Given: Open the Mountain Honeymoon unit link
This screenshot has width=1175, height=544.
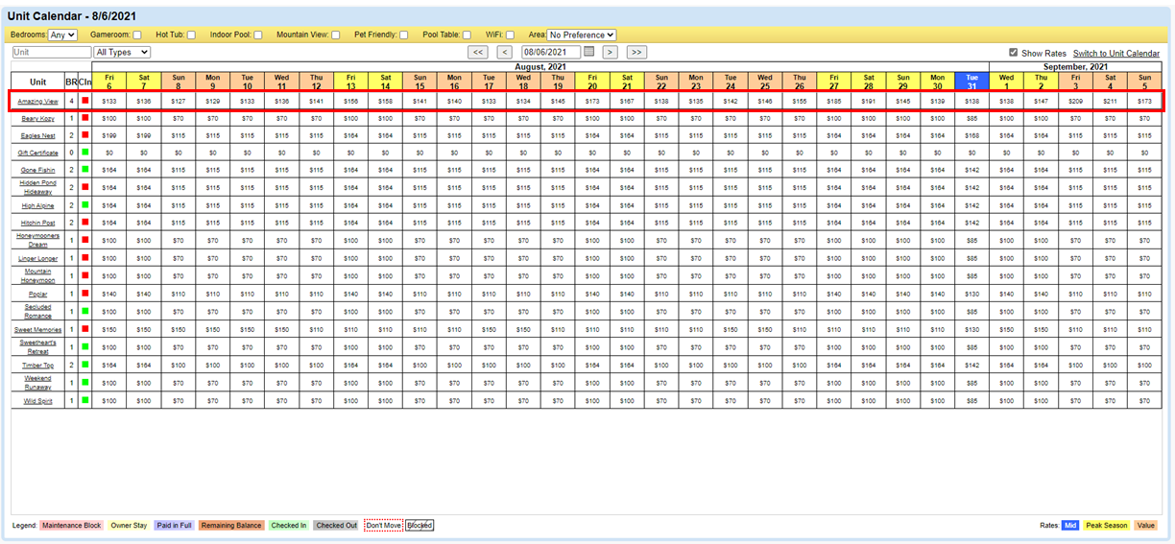Looking at the screenshot, I should pos(38,276).
